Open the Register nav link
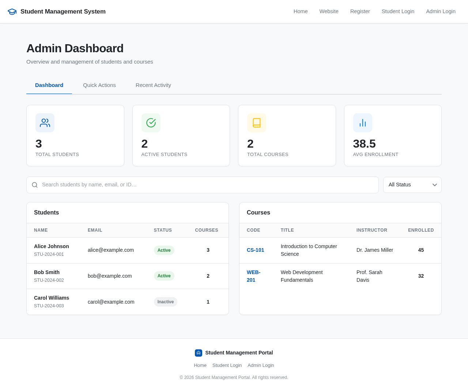Image resolution: width=468 pixels, height=391 pixels. [360, 11]
